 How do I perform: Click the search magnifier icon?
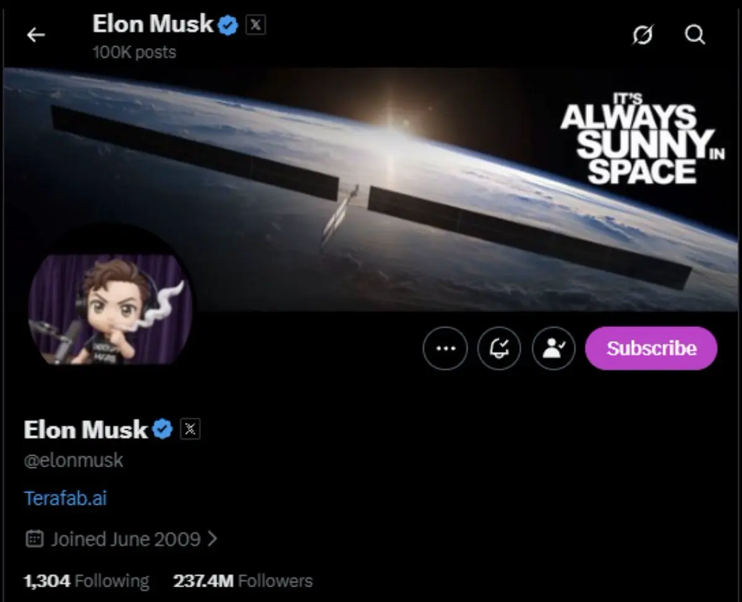point(695,35)
